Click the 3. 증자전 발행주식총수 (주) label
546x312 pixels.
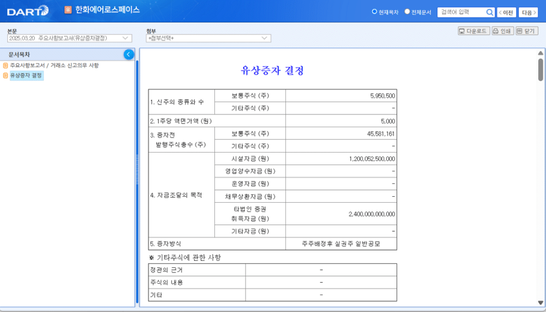[x=178, y=140]
